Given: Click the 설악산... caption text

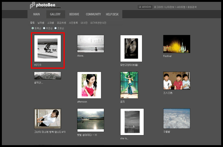Looking at the screenshot, I should coord(39,82).
